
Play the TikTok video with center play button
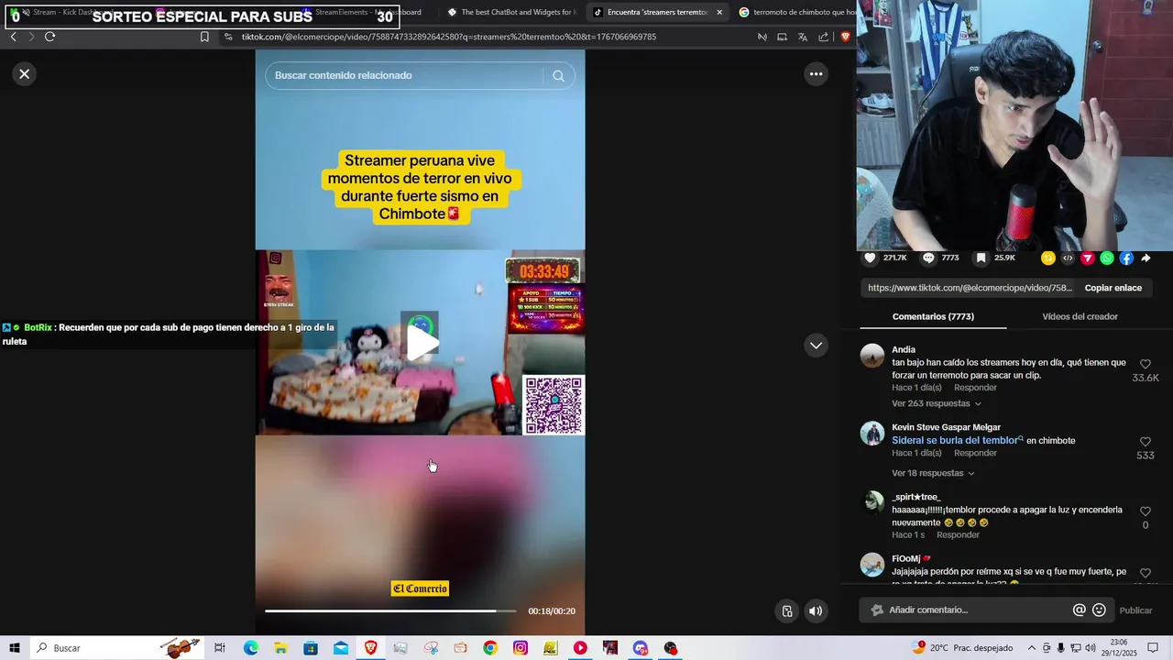(x=421, y=343)
